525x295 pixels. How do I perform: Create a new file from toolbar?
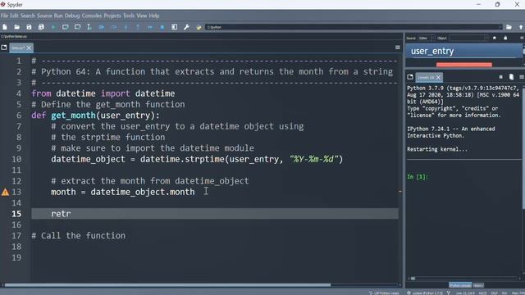tap(5, 27)
